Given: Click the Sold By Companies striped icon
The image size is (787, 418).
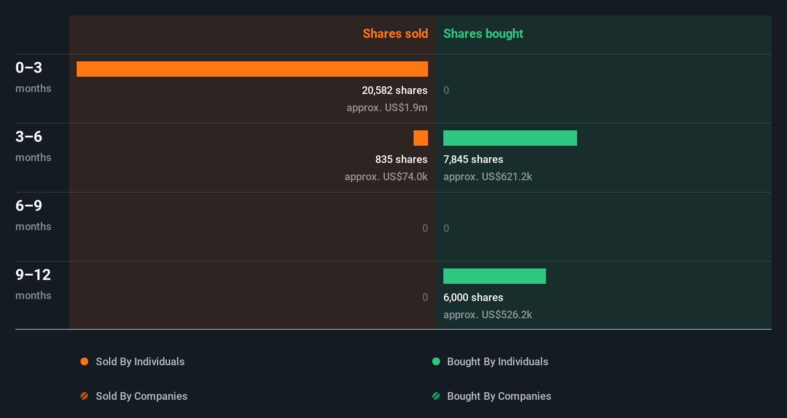Looking at the screenshot, I should pos(84,396).
